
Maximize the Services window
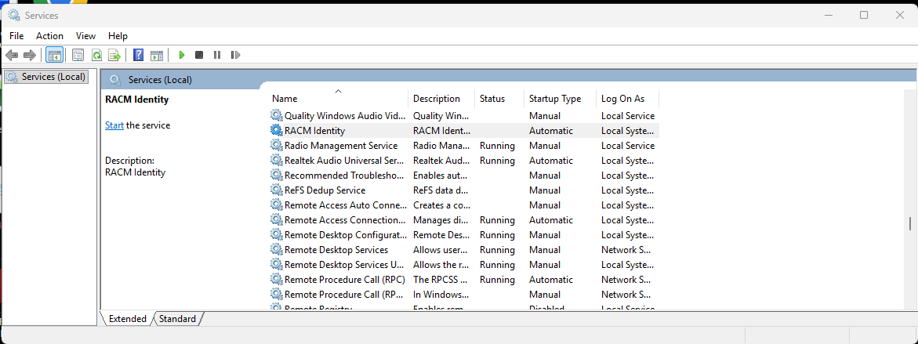(864, 15)
